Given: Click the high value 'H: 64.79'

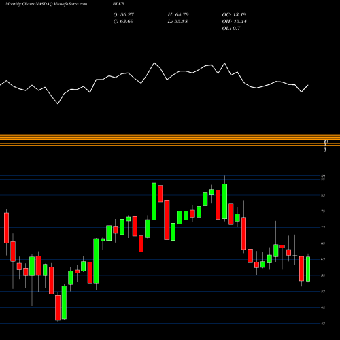Looking at the screenshot, I should (178, 15).
